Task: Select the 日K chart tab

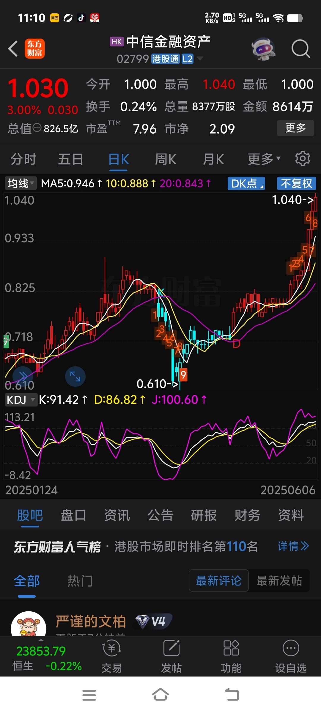Action: tap(119, 159)
